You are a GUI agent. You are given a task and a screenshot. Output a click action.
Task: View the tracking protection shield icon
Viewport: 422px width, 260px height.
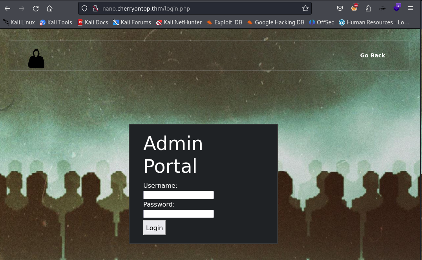[x=84, y=8]
